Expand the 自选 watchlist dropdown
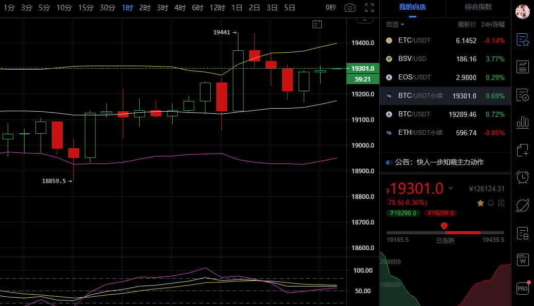 click(x=395, y=25)
